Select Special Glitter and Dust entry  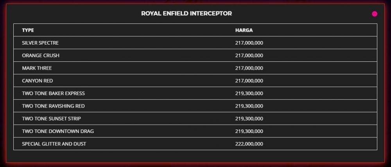pos(54,144)
